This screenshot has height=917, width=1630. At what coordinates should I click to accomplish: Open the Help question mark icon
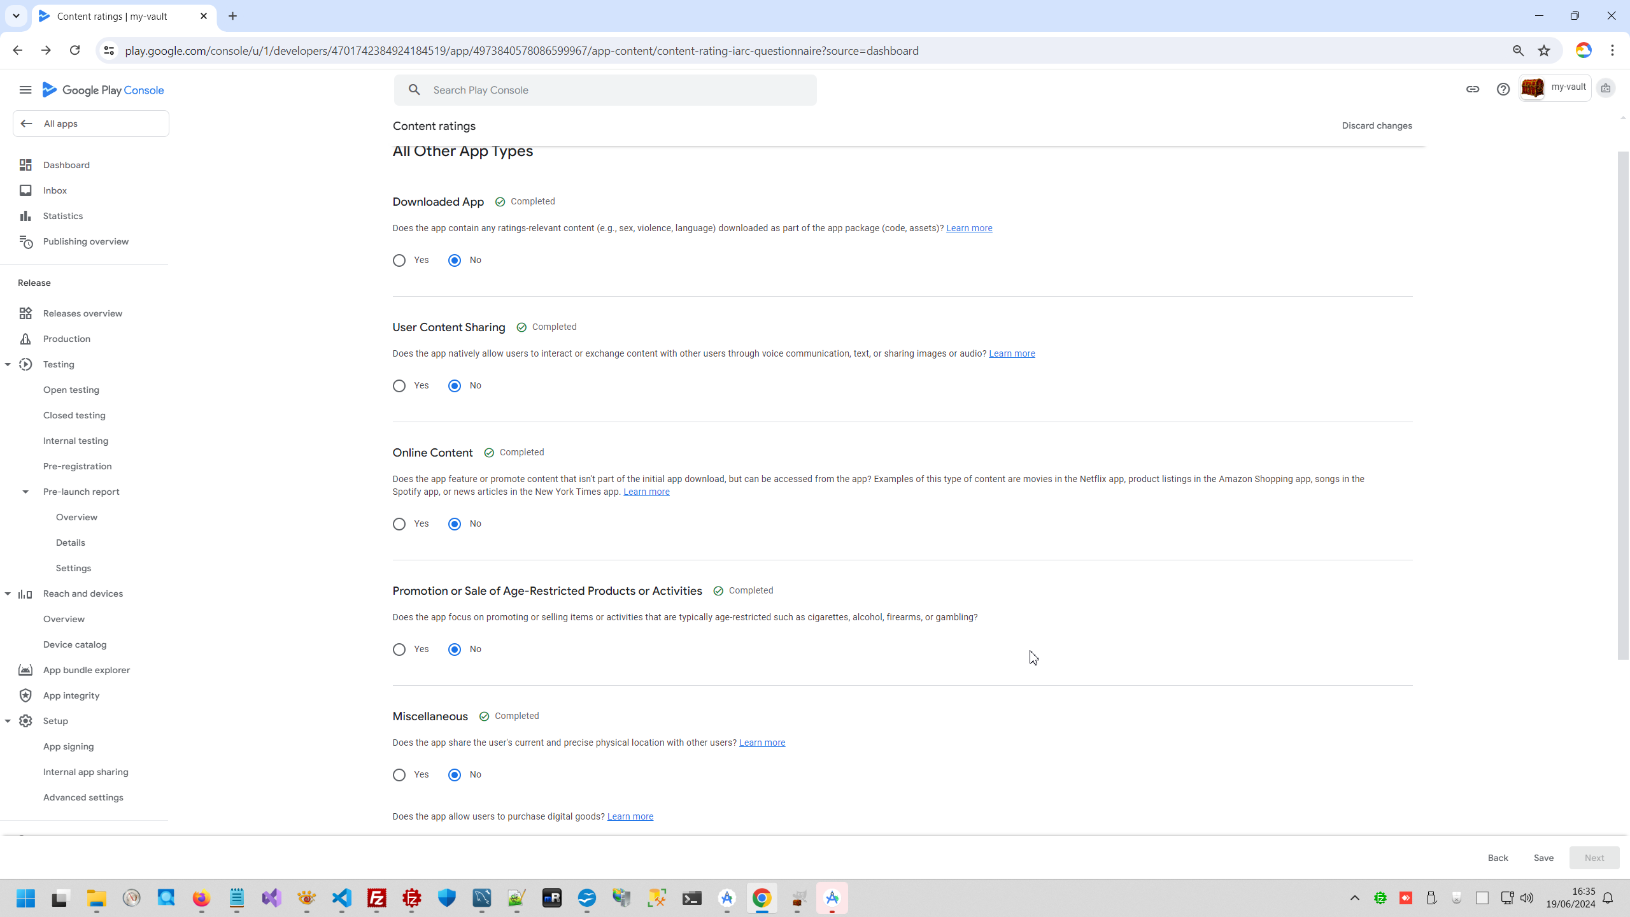click(x=1503, y=89)
